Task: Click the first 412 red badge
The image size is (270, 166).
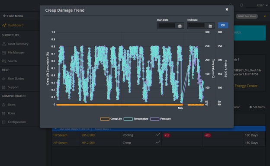Action: pos(167,135)
